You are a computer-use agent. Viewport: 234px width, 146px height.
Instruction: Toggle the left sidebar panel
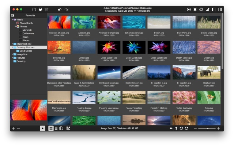(214, 9)
